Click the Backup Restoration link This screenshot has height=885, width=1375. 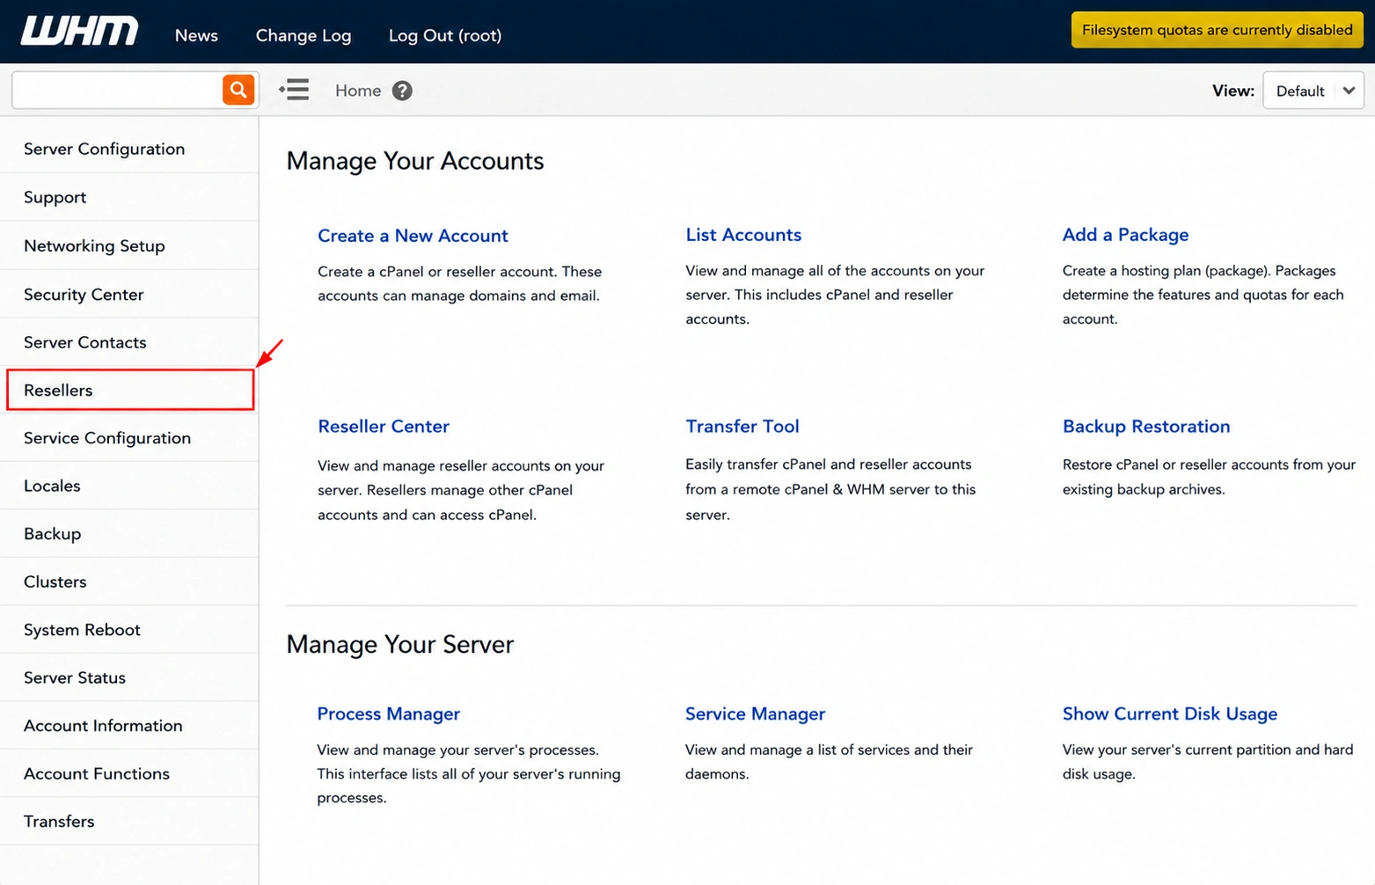click(x=1146, y=426)
